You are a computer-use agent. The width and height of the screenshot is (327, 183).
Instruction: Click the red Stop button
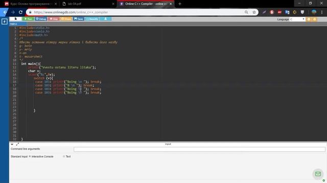click(x=54, y=19)
